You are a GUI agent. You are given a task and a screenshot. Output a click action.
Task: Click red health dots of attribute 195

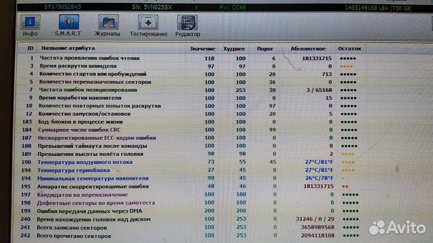[x=345, y=187]
